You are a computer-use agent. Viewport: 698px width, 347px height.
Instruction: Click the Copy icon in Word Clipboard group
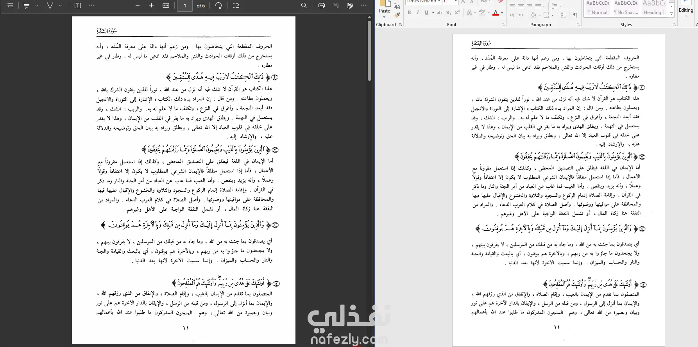tap(397, 6)
